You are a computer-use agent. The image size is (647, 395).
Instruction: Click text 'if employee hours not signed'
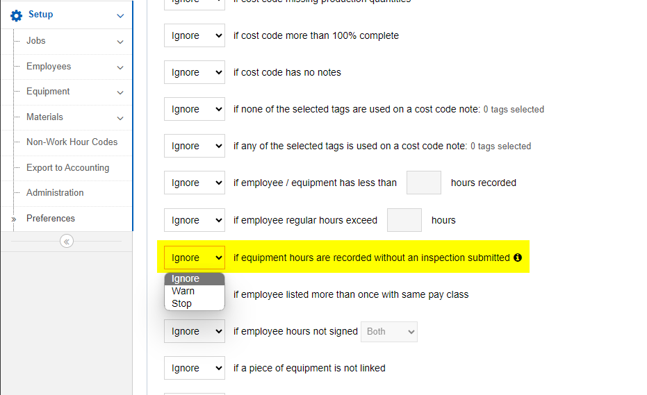click(295, 331)
